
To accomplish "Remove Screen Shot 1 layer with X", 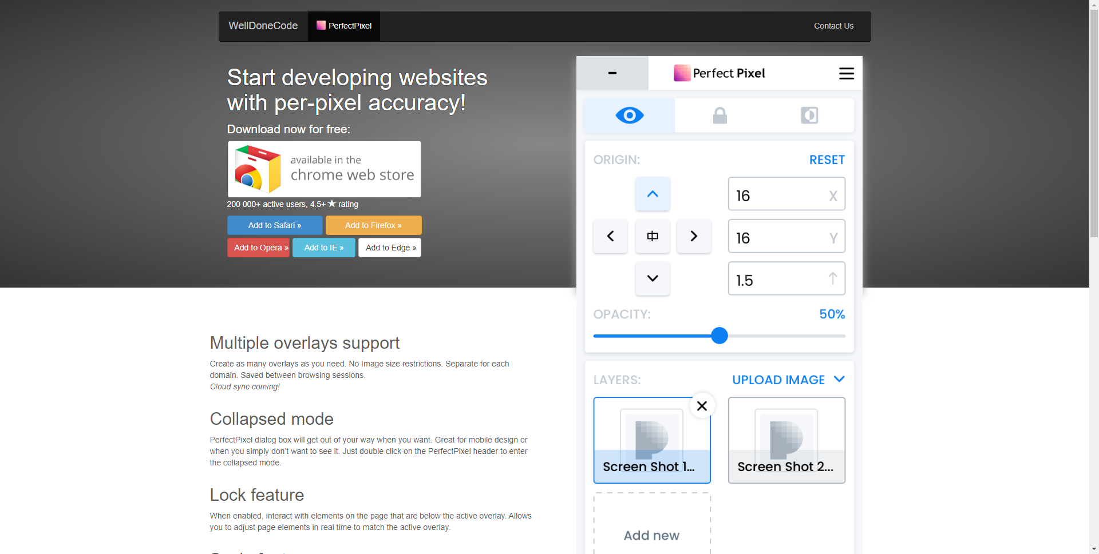I will point(702,406).
